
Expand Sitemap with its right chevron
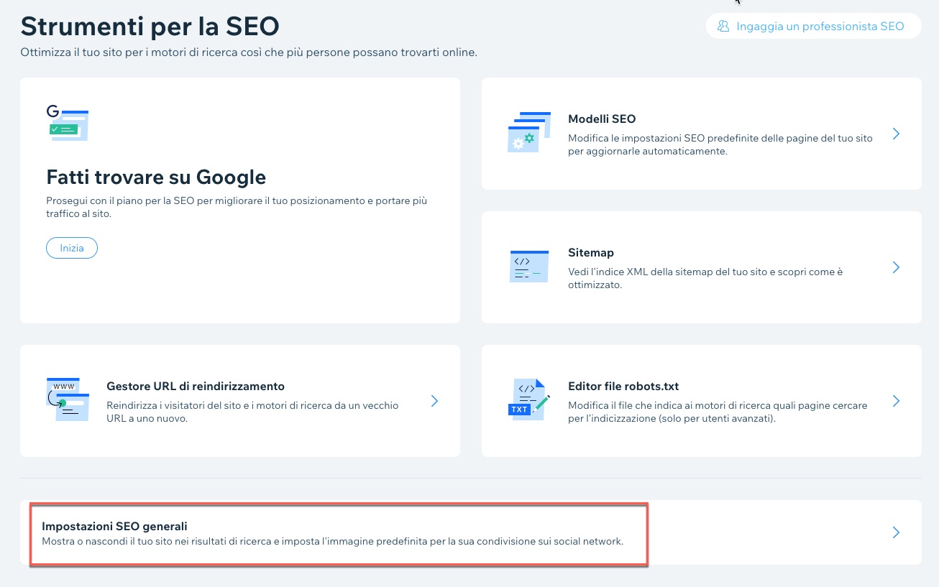pos(896,267)
